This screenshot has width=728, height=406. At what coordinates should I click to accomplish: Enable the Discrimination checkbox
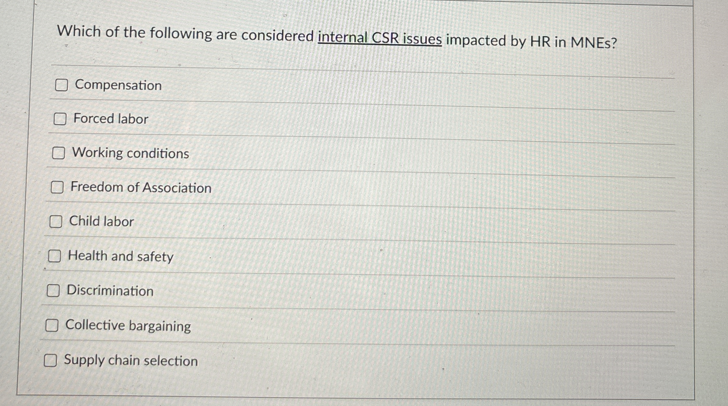[53, 291]
